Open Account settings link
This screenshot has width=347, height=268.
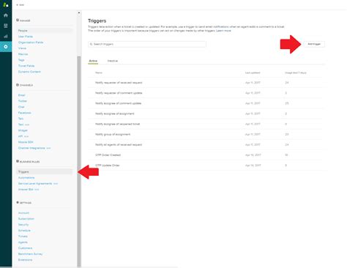(x=23, y=213)
